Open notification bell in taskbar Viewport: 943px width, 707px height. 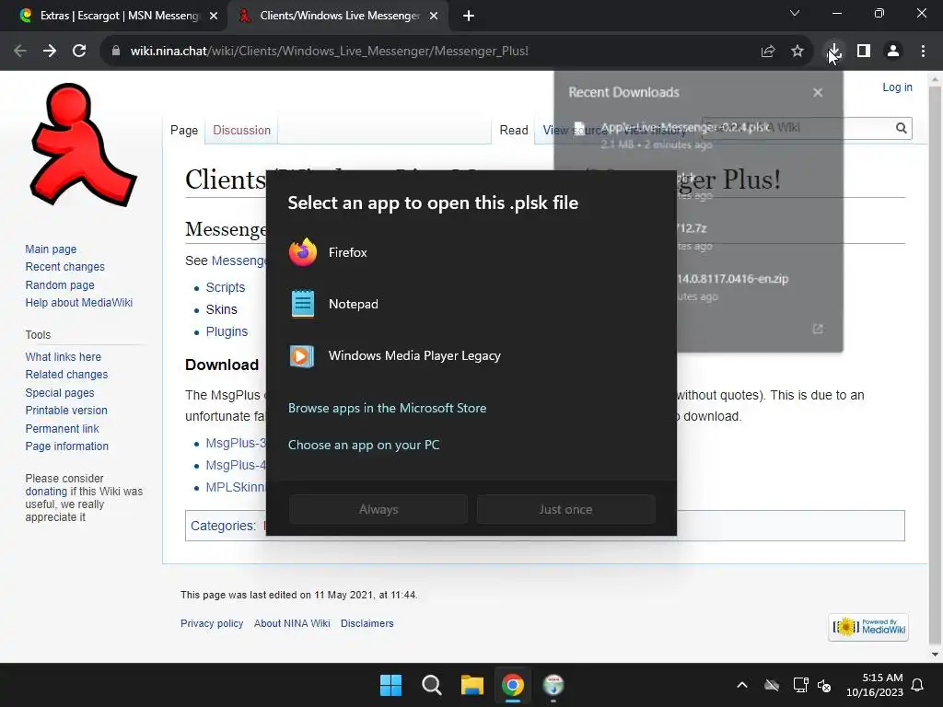click(917, 685)
